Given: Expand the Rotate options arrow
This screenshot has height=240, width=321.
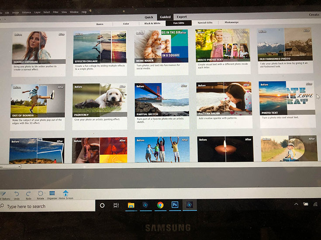Looking at the screenshot, I should click(x=45, y=193).
